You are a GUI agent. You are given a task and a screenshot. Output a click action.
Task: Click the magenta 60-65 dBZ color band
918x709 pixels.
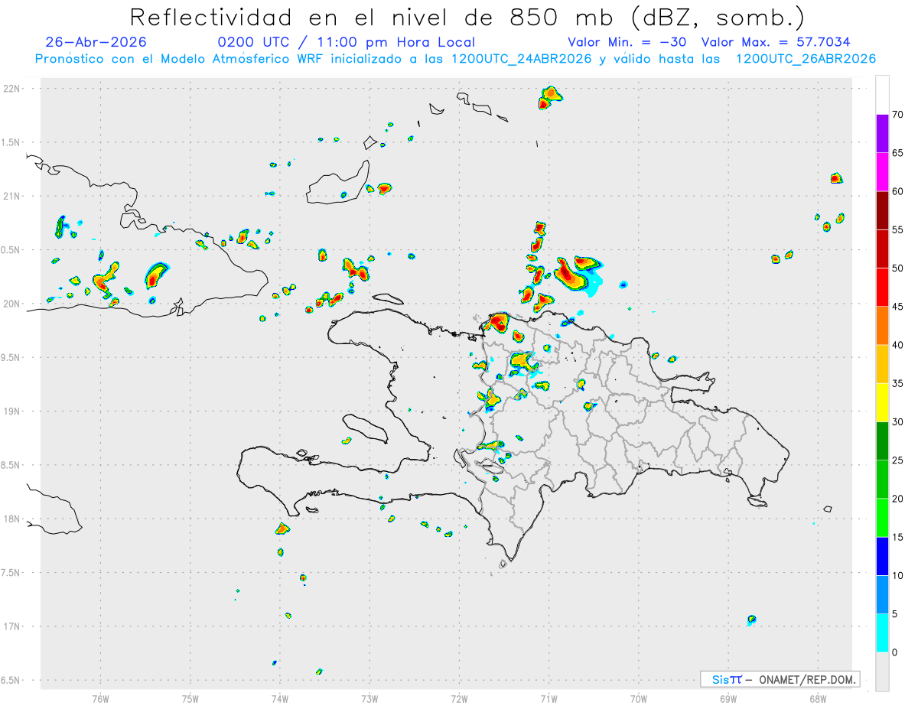click(882, 172)
